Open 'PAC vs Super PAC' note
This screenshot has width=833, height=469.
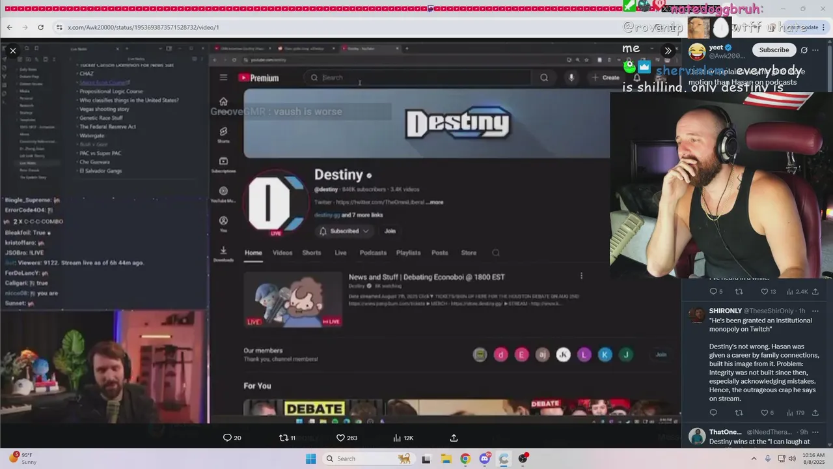coord(100,153)
